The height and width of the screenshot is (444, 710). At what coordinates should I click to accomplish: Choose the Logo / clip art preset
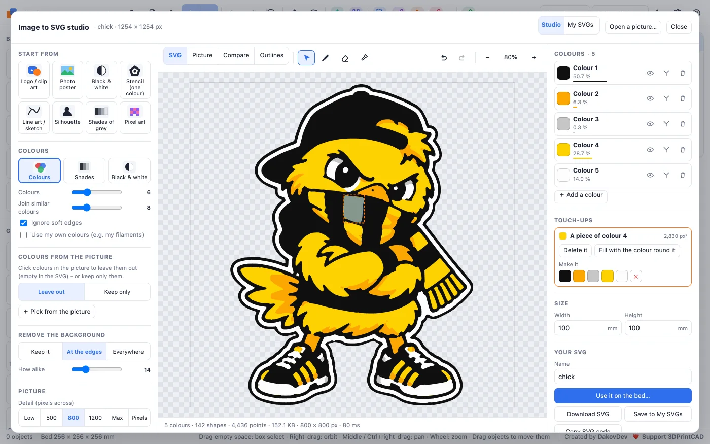[x=34, y=80]
